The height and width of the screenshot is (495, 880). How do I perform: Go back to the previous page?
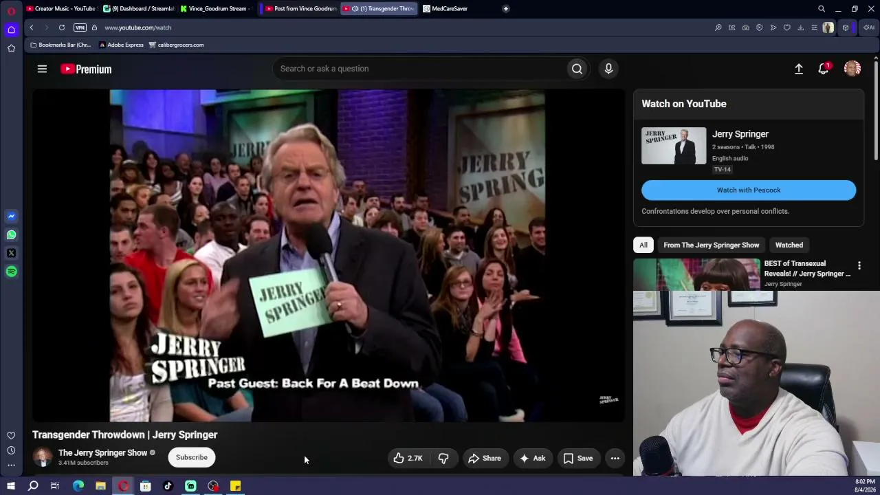pos(32,27)
